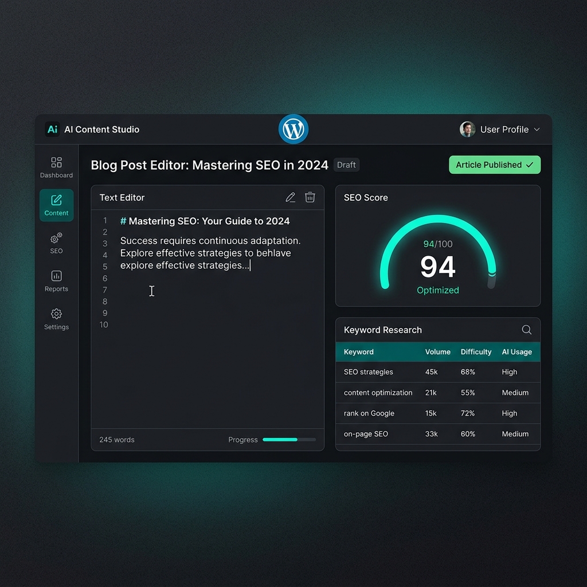Image resolution: width=587 pixels, height=587 pixels.
Task: Select the 'rank on Google' keyword row
Action: (438, 413)
